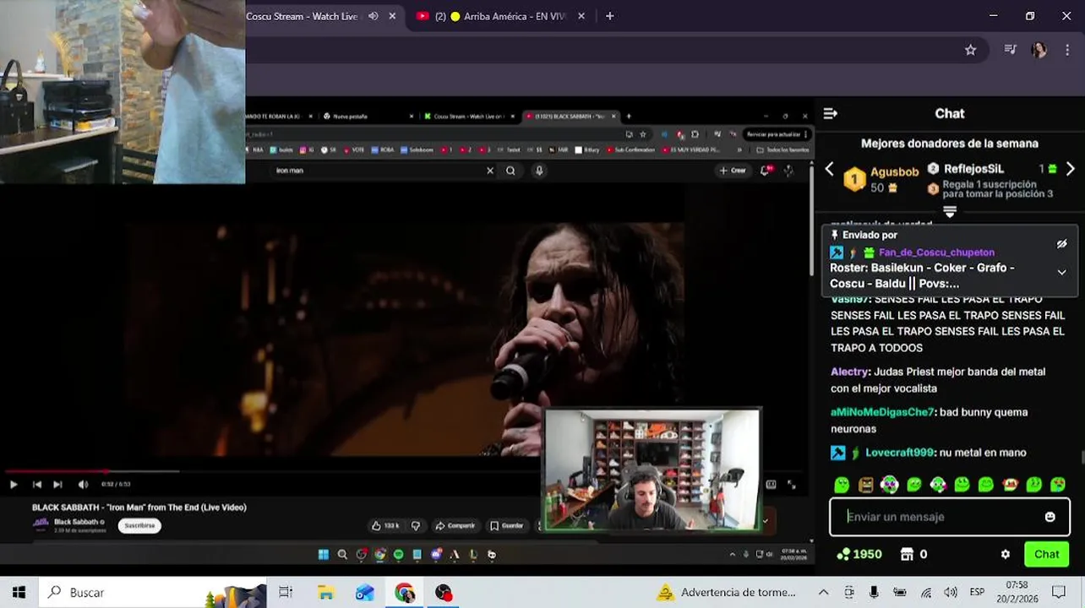Open chat settings gear
Image resolution: width=1085 pixels, height=608 pixels.
[x=1005, y=555]
